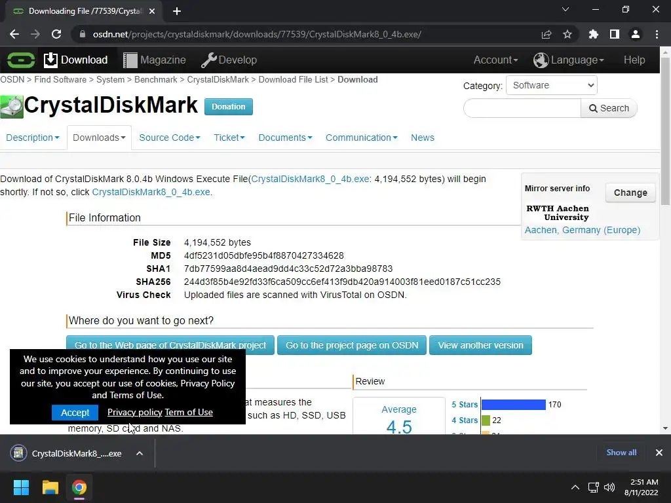Open File Explorer from taskbar
The image size is (671, 503).
(x=50, y=487)
